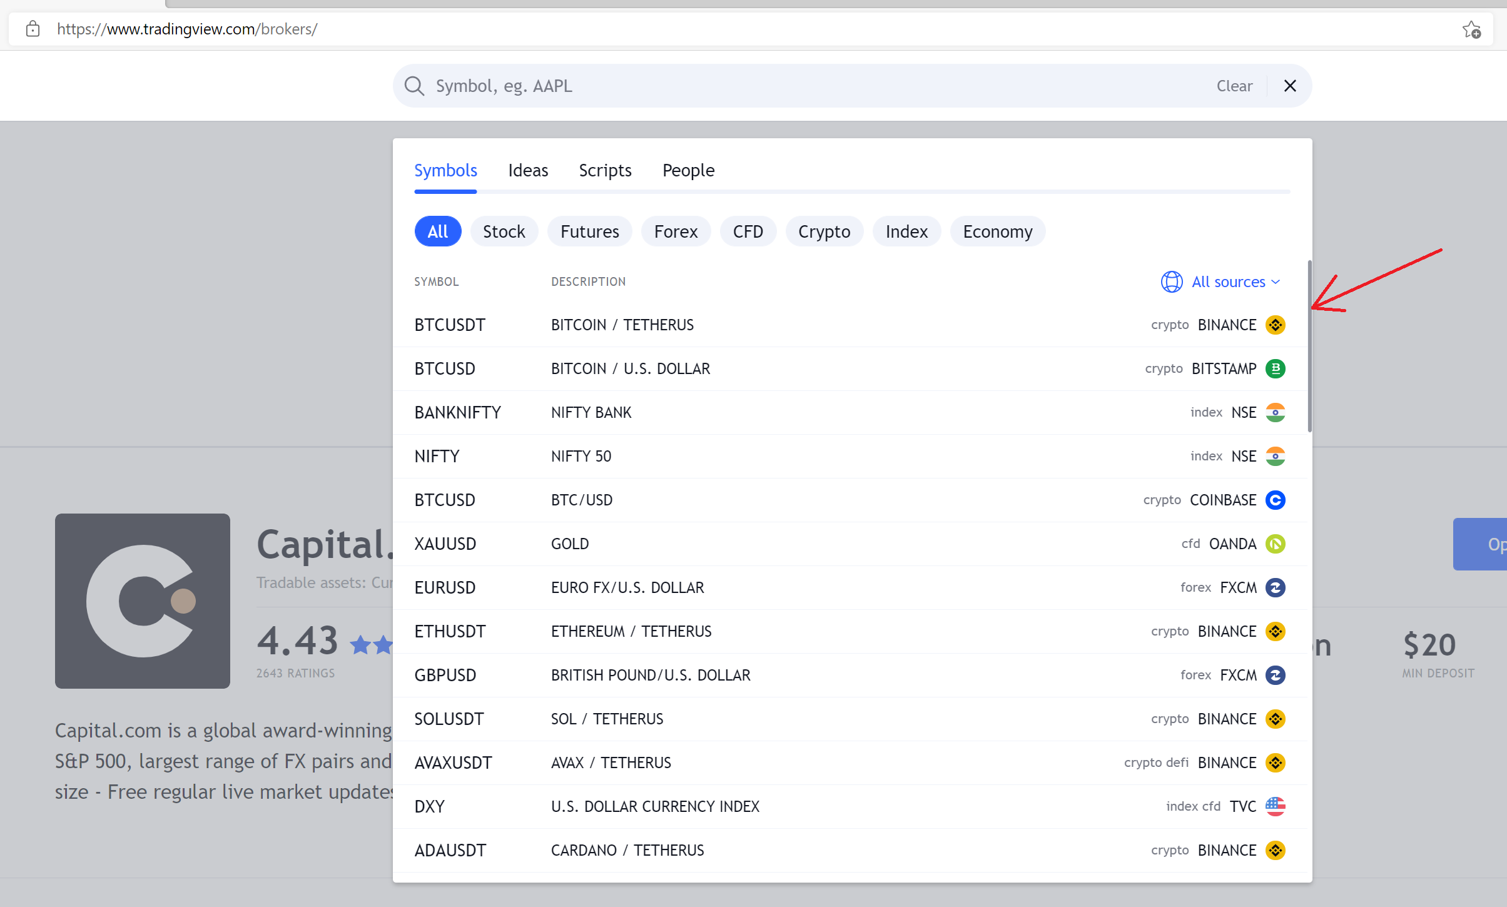
Task: Click the Binance icon next to BTCUSDT
Action: click(1276, 325)
